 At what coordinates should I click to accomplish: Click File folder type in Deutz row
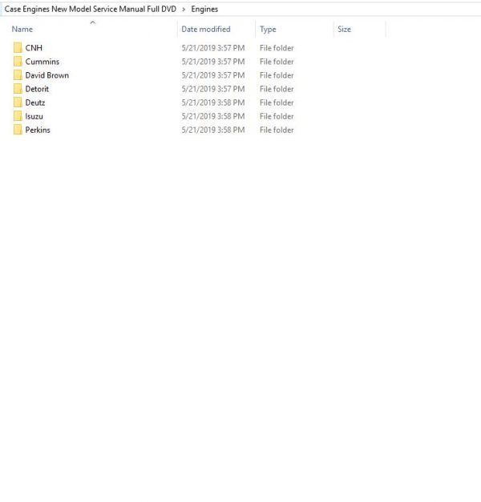[x=277, y=102]
